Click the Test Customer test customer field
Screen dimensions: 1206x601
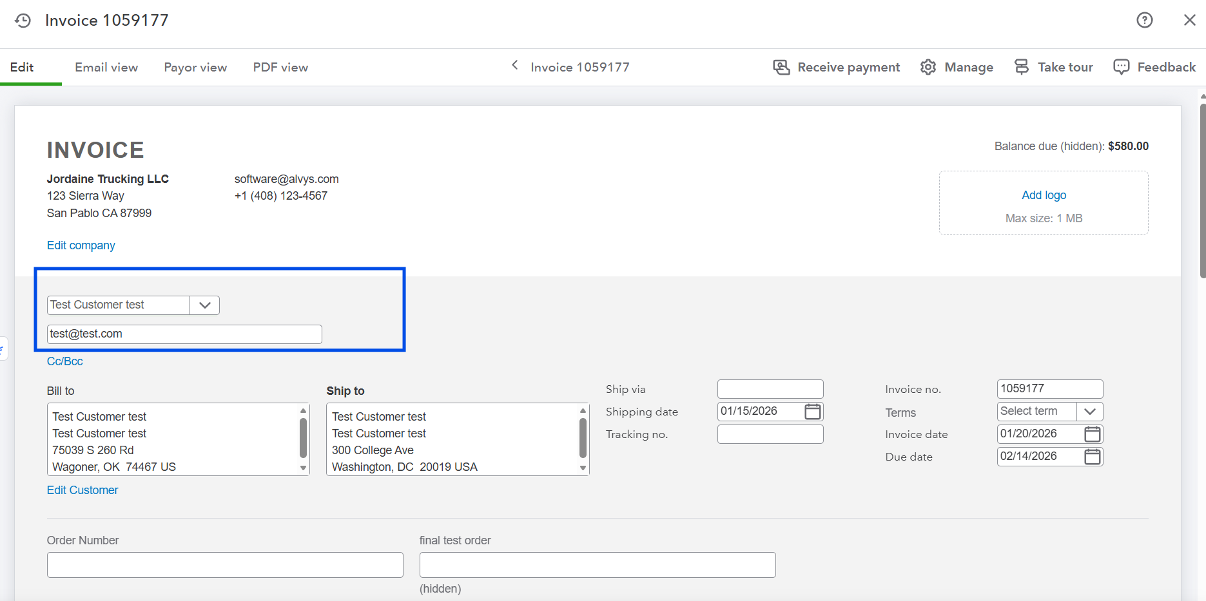coord(119,305)
